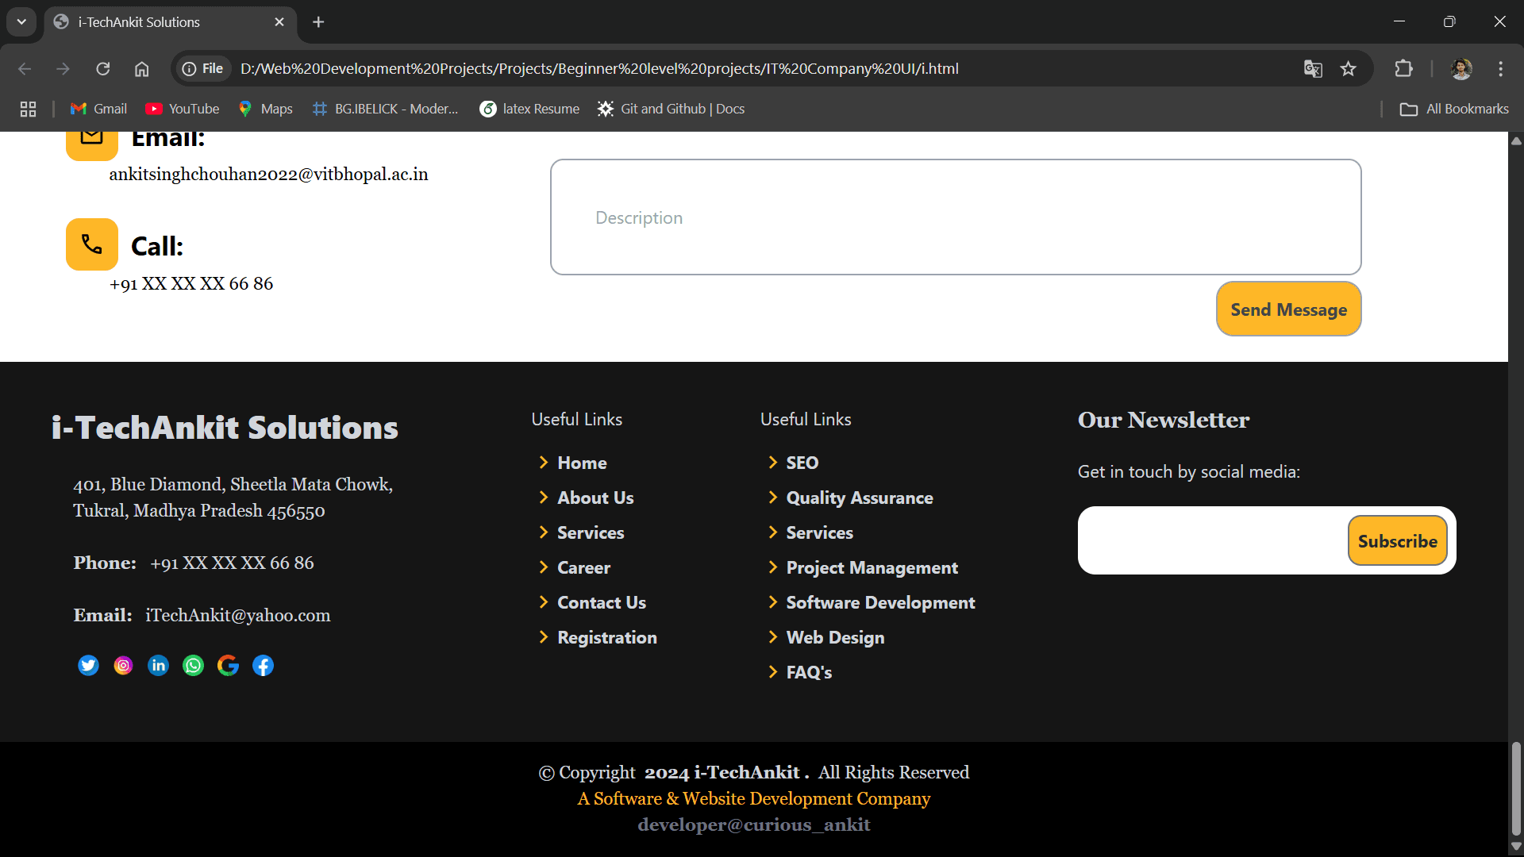1524x857 pixels.
Task: Open the Instagram social icon
Action: 123,665
